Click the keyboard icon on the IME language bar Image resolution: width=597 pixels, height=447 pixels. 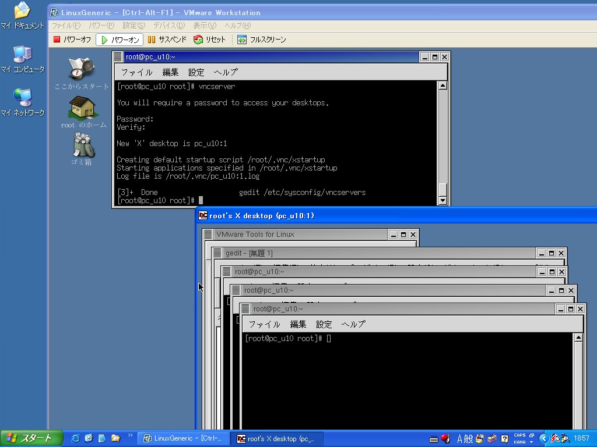point(434,439)
